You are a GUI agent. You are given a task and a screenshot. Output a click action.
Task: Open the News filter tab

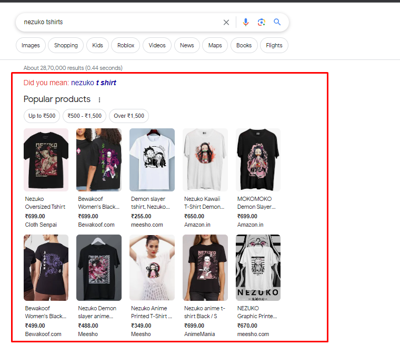pos(187,45)
